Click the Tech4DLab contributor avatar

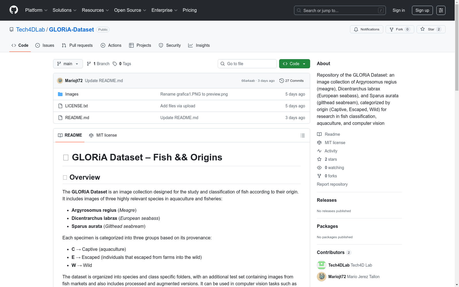tap(322, 265)
